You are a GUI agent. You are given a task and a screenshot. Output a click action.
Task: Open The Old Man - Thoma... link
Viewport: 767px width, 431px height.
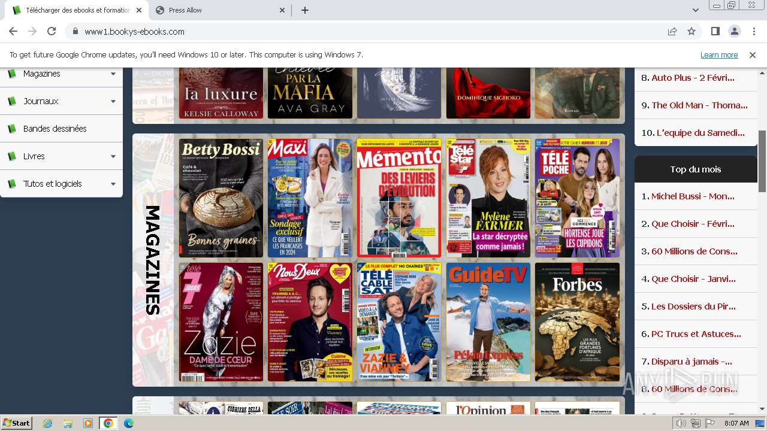click(699, 105)
